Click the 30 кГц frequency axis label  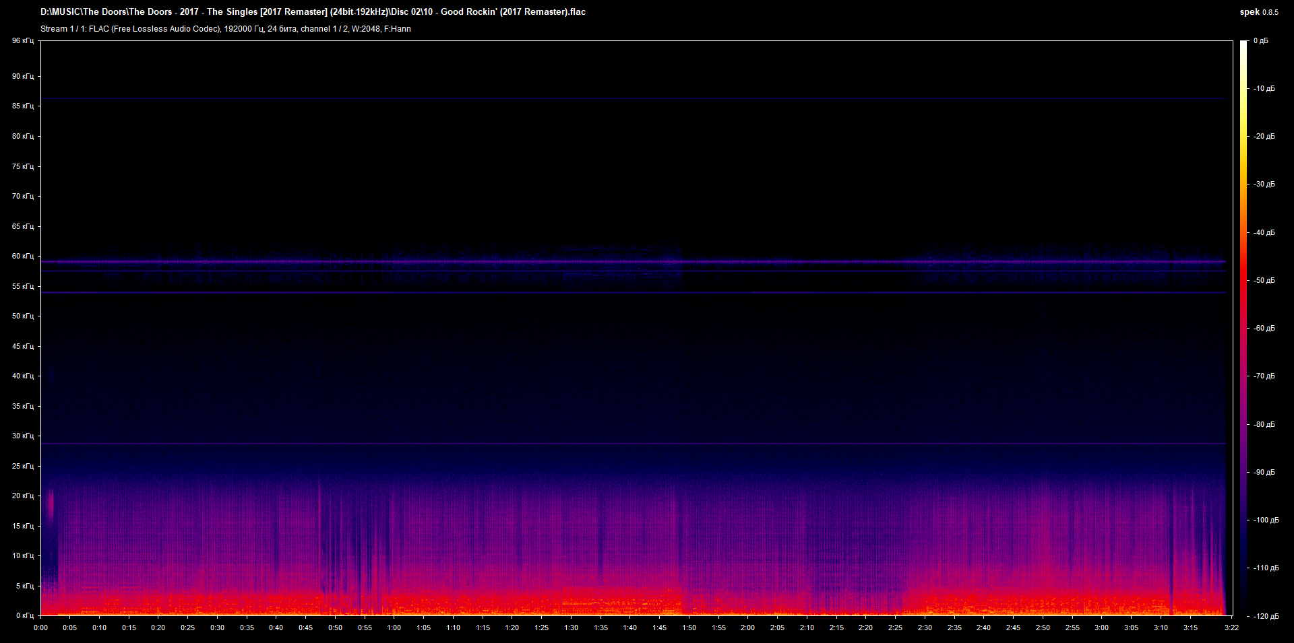click(x=23, y=436)
